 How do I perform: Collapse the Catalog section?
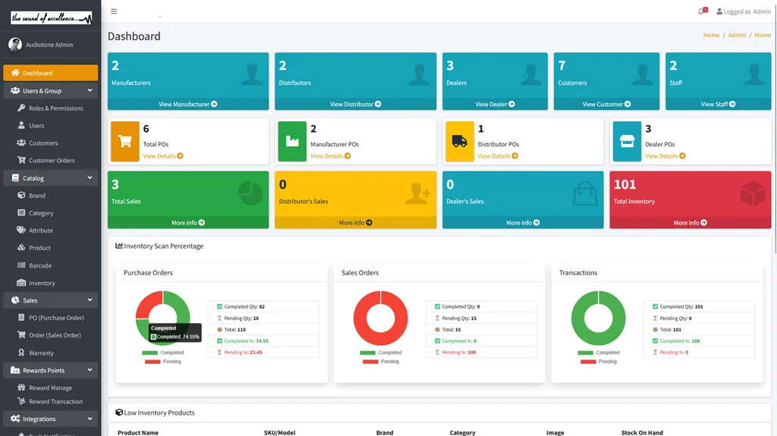point(50,178)
